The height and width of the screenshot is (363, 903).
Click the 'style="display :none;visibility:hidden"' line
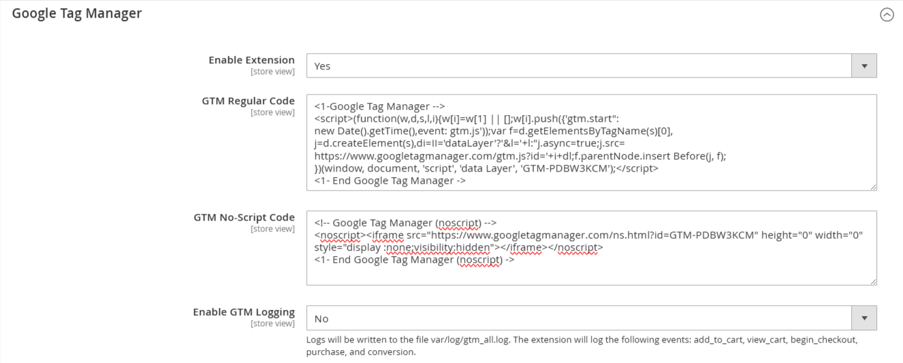(x=458, y=247)
